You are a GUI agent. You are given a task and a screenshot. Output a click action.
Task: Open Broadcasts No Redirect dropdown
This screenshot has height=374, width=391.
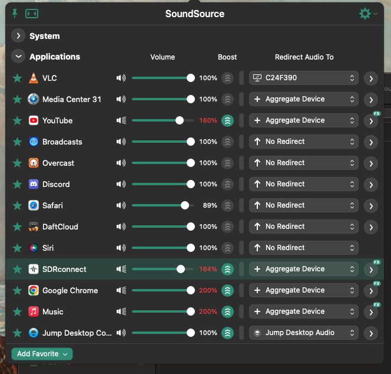coord(304,142)
